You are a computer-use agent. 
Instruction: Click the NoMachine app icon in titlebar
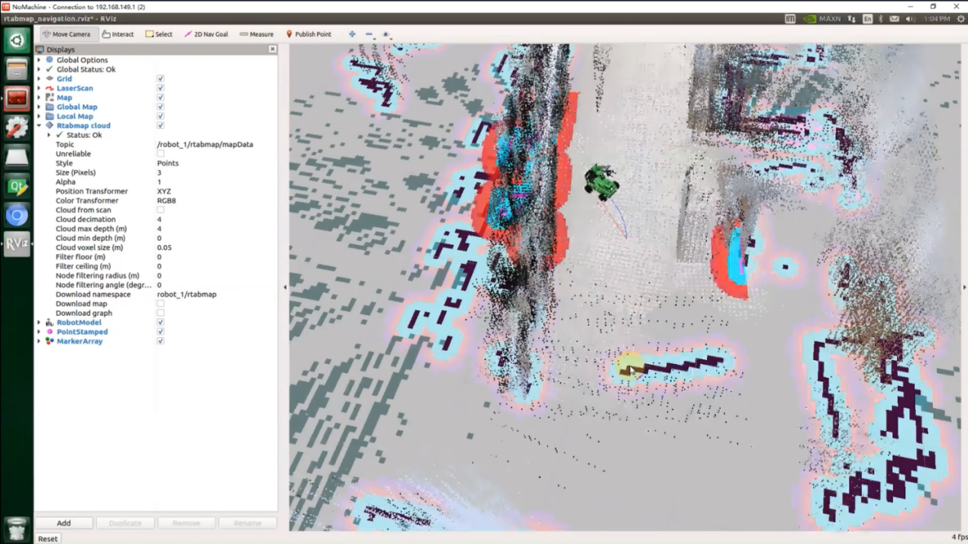coord(6,6)
